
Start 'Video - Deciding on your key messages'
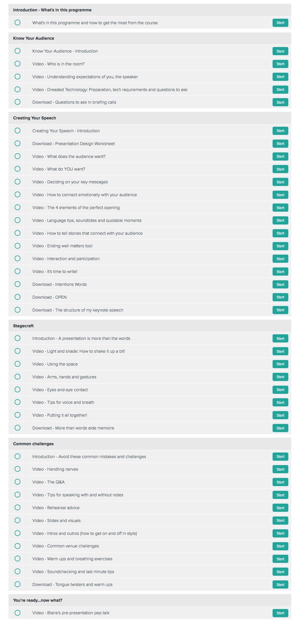pyautogui.click(x=280, y=182)
